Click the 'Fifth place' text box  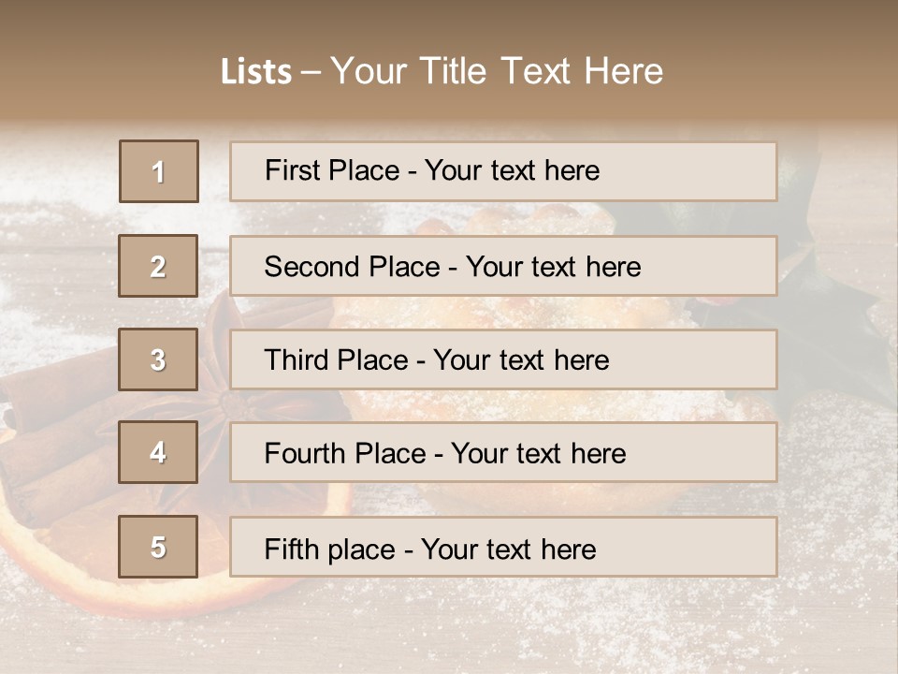pyautogui.click(x=503, y=548)
